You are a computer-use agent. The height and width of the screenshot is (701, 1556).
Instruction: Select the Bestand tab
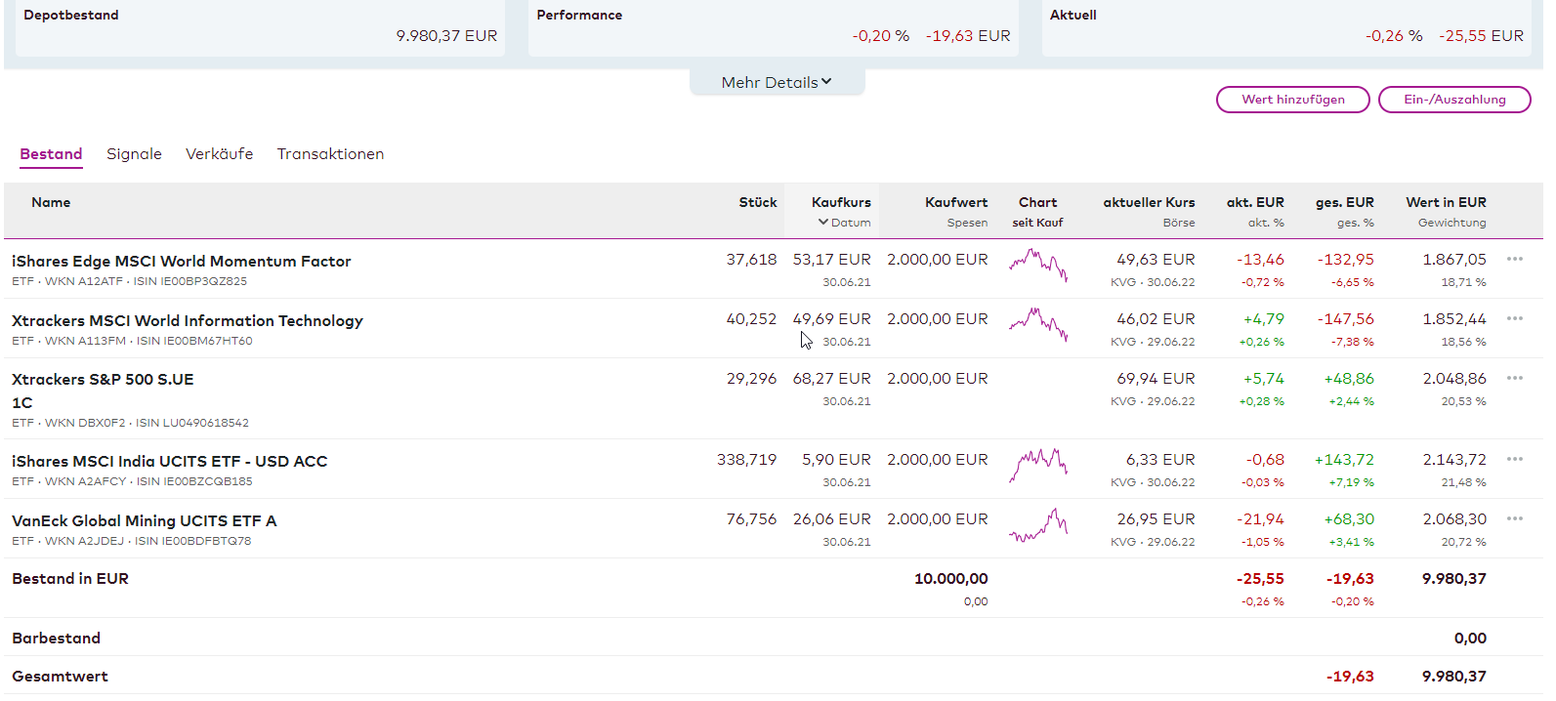(x=51, y=154)
